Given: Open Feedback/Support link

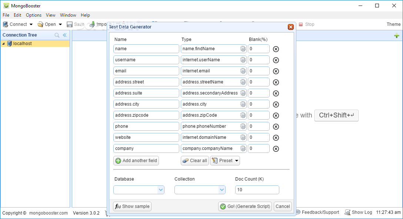Looking at the screenshot, I should 317,212.
